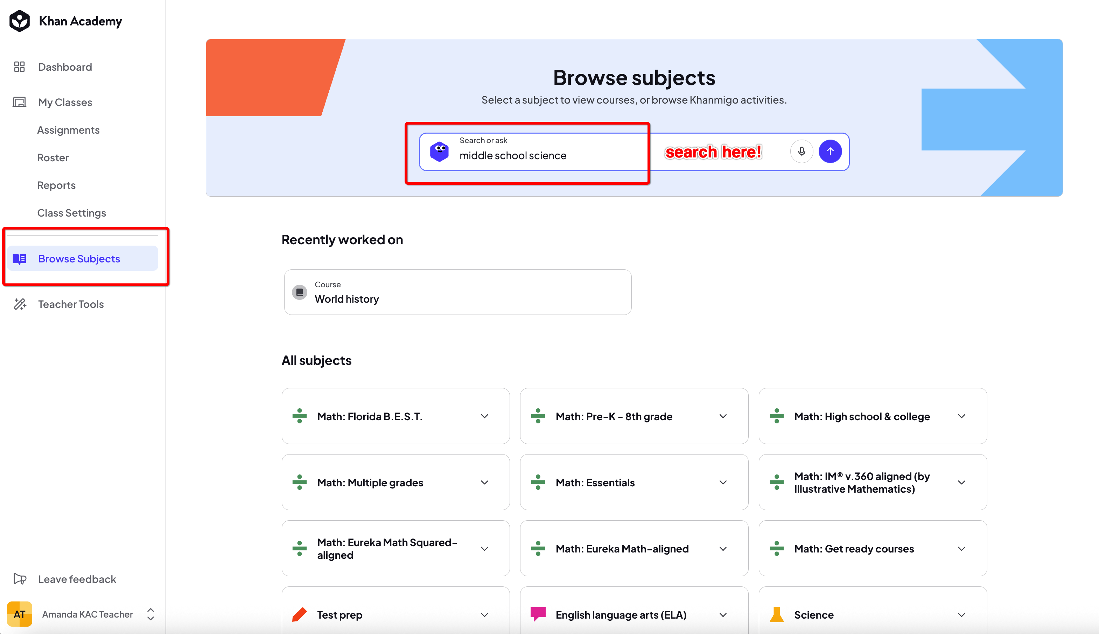The image size is (1099, 634).
Task: Click the Math: Florida B.E.S.T. division icon
Action: [300, 416]
